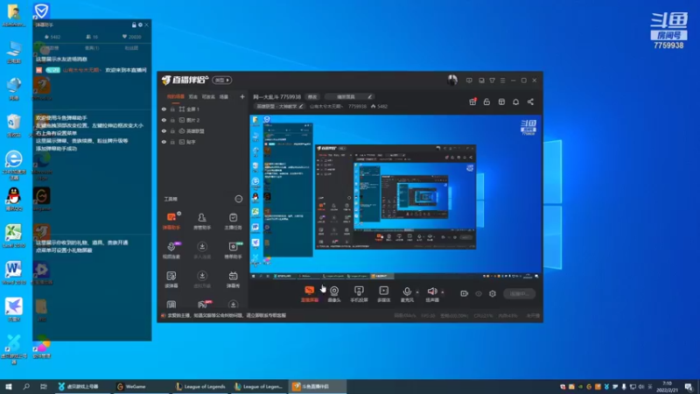This screenshot has width=700, height=394.
Task: Click the unlock padlock icon in header
Action: [486, 102]
